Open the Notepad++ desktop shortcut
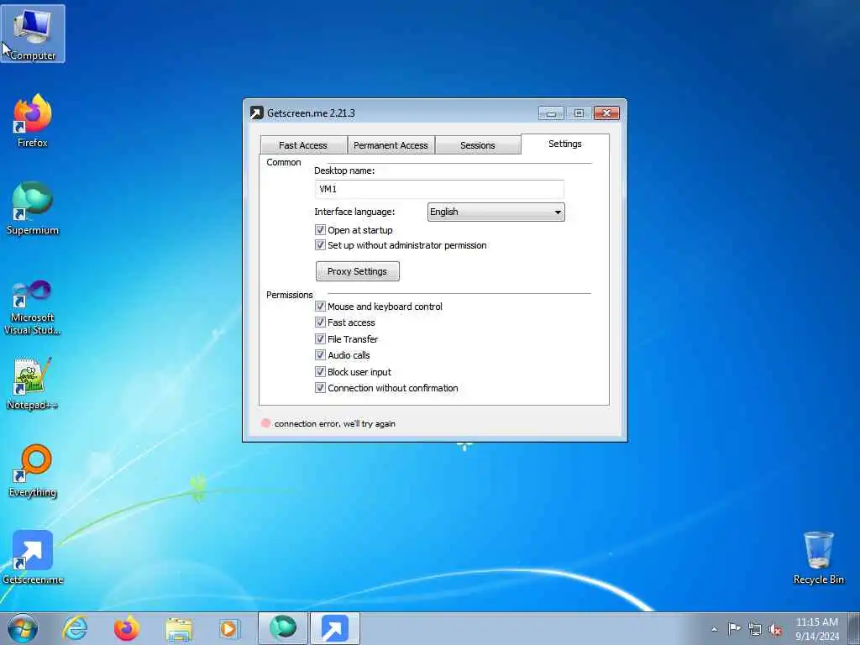Image resolution: width=860 pixels, height=645 pixels. pos(33,383)
